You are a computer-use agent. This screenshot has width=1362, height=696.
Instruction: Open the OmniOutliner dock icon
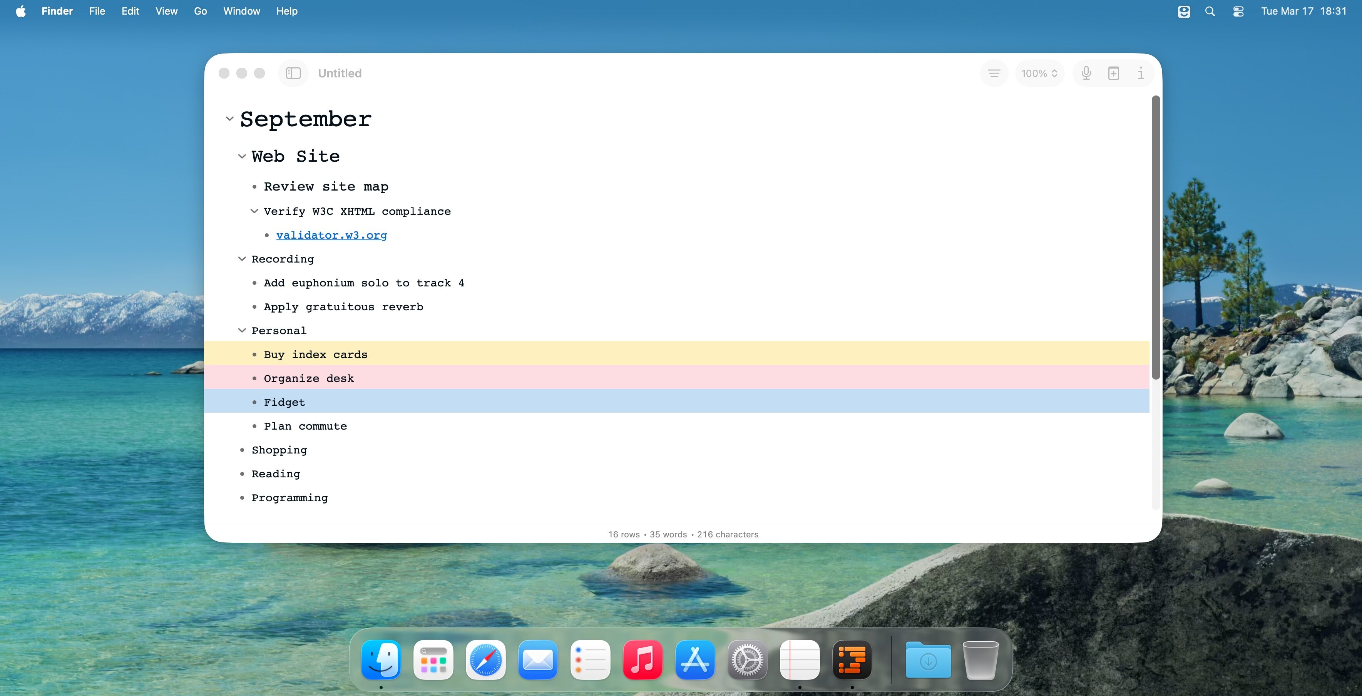[x=852, y=659]
